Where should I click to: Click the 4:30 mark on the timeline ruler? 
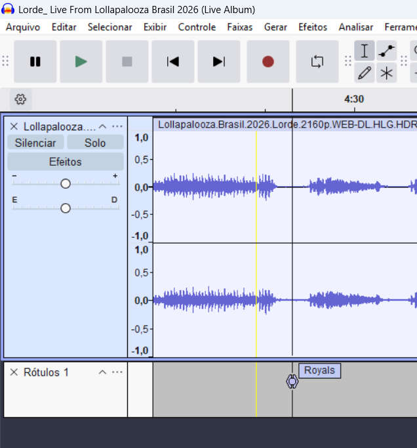click(354, 99)
